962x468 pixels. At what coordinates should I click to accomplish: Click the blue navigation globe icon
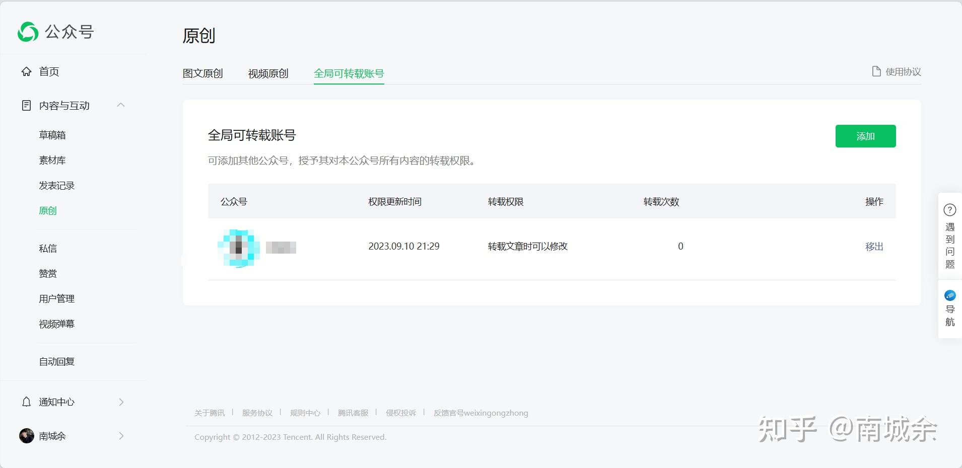pos(950,295)
